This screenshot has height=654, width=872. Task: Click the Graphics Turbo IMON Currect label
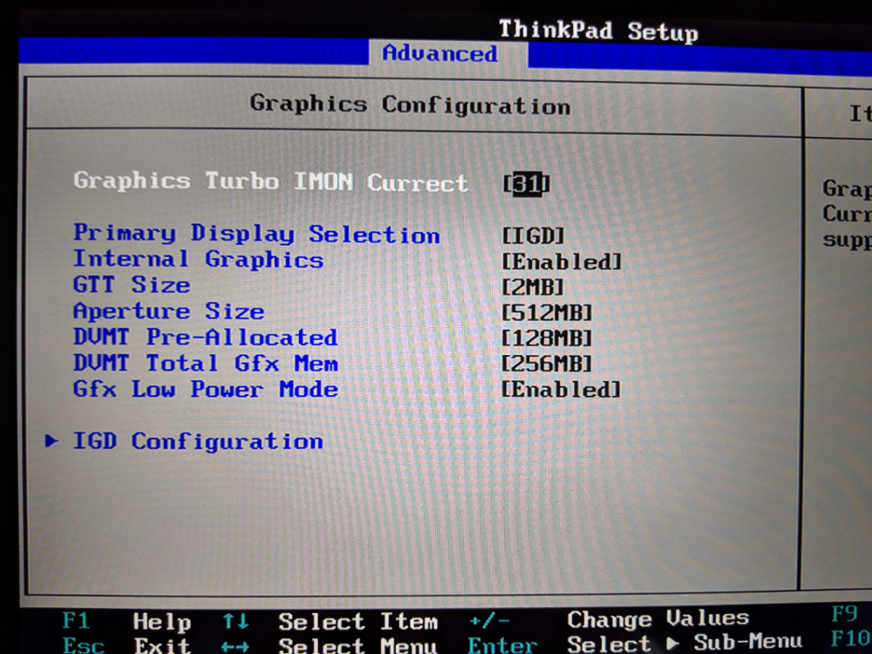pyautogui.click(x=271, y=181)
